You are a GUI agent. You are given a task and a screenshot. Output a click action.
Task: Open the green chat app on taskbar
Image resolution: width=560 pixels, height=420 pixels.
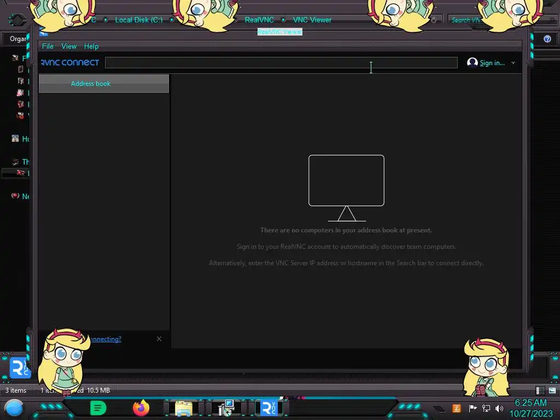pos(98,408)
